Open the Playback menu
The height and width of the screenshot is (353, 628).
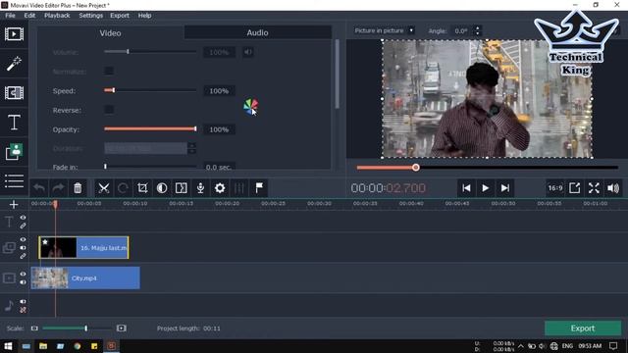[57, 16]
